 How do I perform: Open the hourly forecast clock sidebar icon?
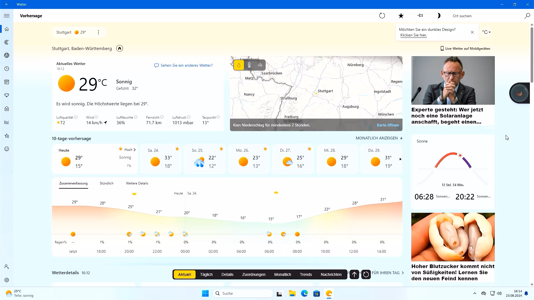click(x=7, y=69)
